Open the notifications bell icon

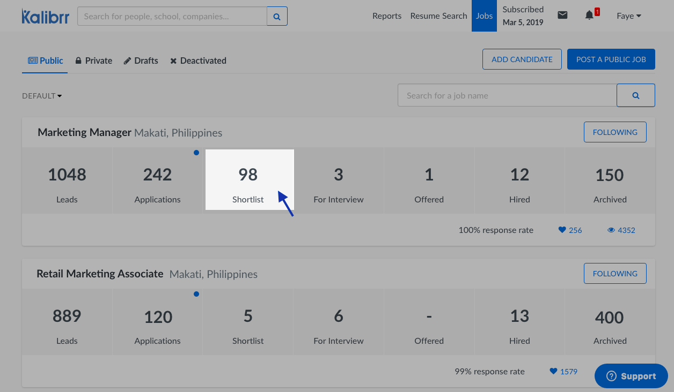(x=589, y=16)
